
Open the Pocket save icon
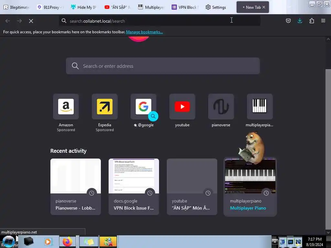(288, 21)
